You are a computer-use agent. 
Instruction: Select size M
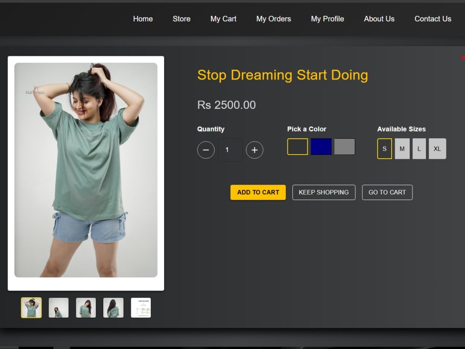pos(402,149)
